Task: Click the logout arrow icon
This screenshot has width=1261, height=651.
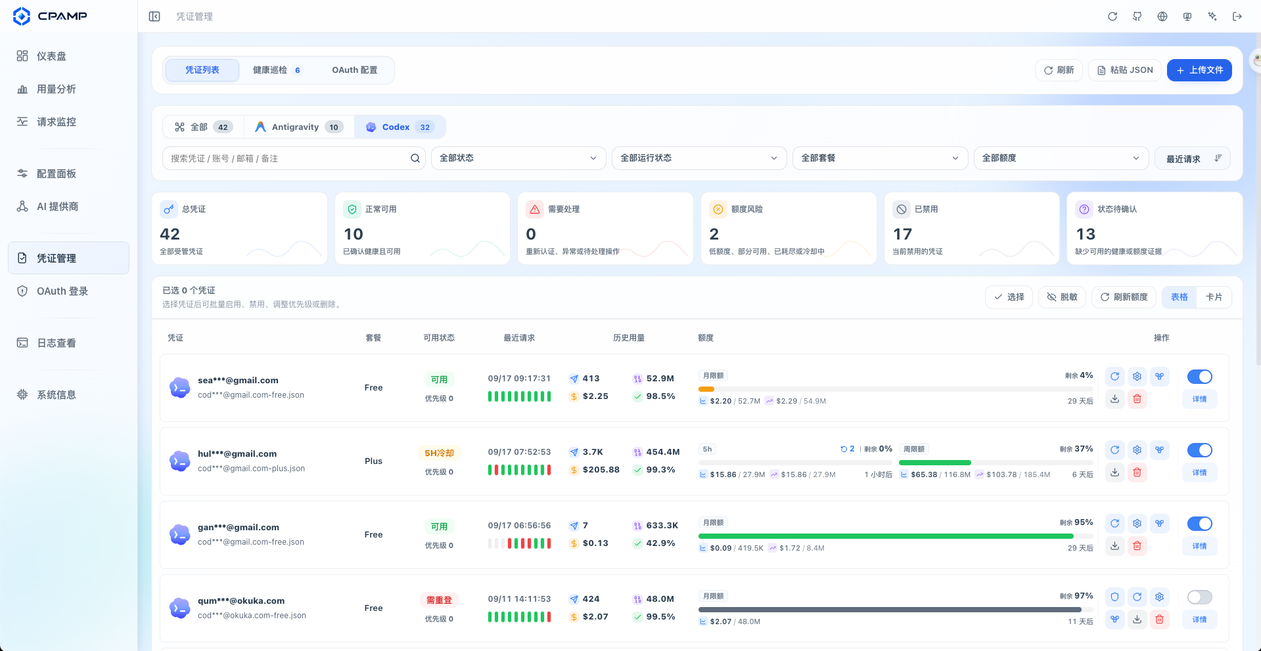Action: click(x=1237, y=16)
